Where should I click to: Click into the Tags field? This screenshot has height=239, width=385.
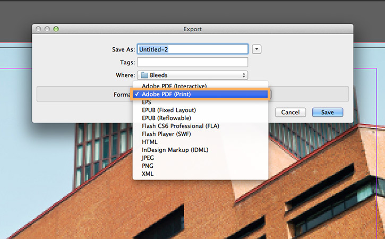[x=193, y=62]
